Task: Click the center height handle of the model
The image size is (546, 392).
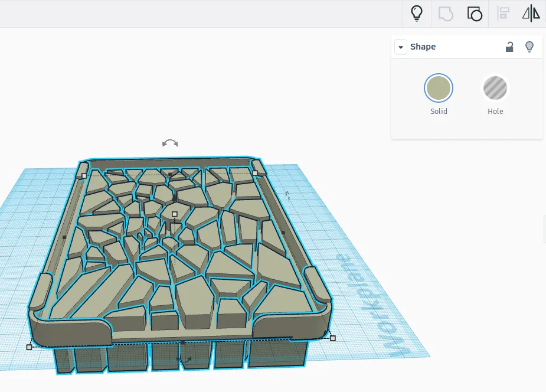Action: (175, 214)
